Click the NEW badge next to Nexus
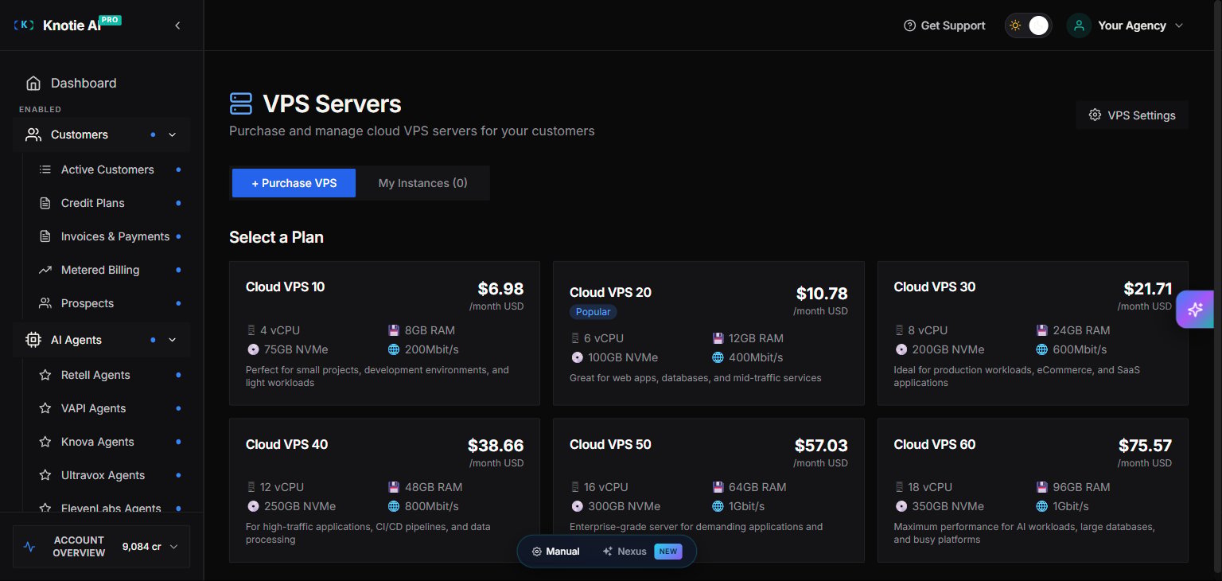The height and width of the screenshot is (581, 1222). point(668,552)
